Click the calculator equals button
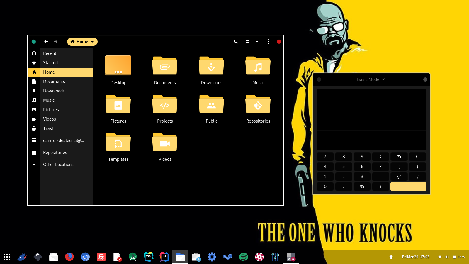This screenshot has height=264, width=469. click(408, 187)
